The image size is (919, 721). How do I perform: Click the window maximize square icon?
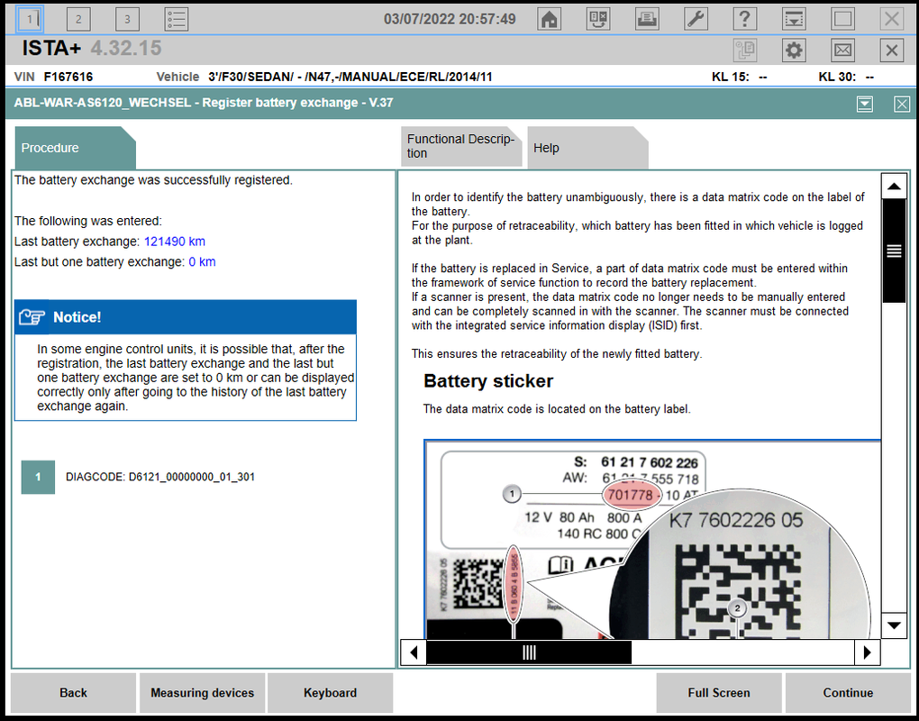[x=842, y=19]
